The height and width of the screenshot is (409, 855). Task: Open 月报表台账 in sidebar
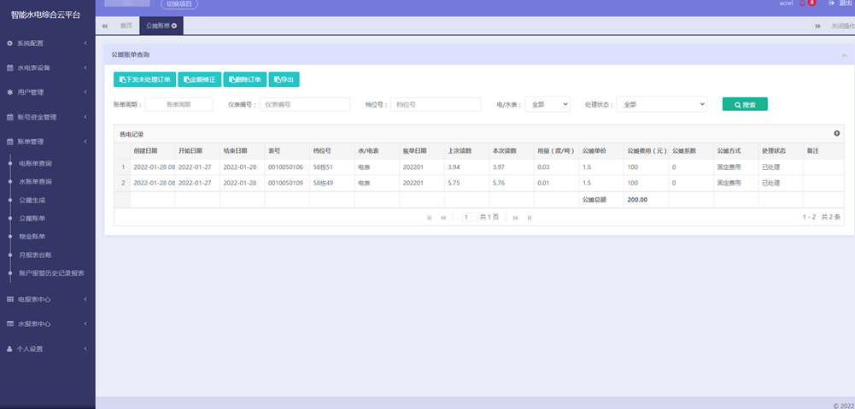point(35,255)
